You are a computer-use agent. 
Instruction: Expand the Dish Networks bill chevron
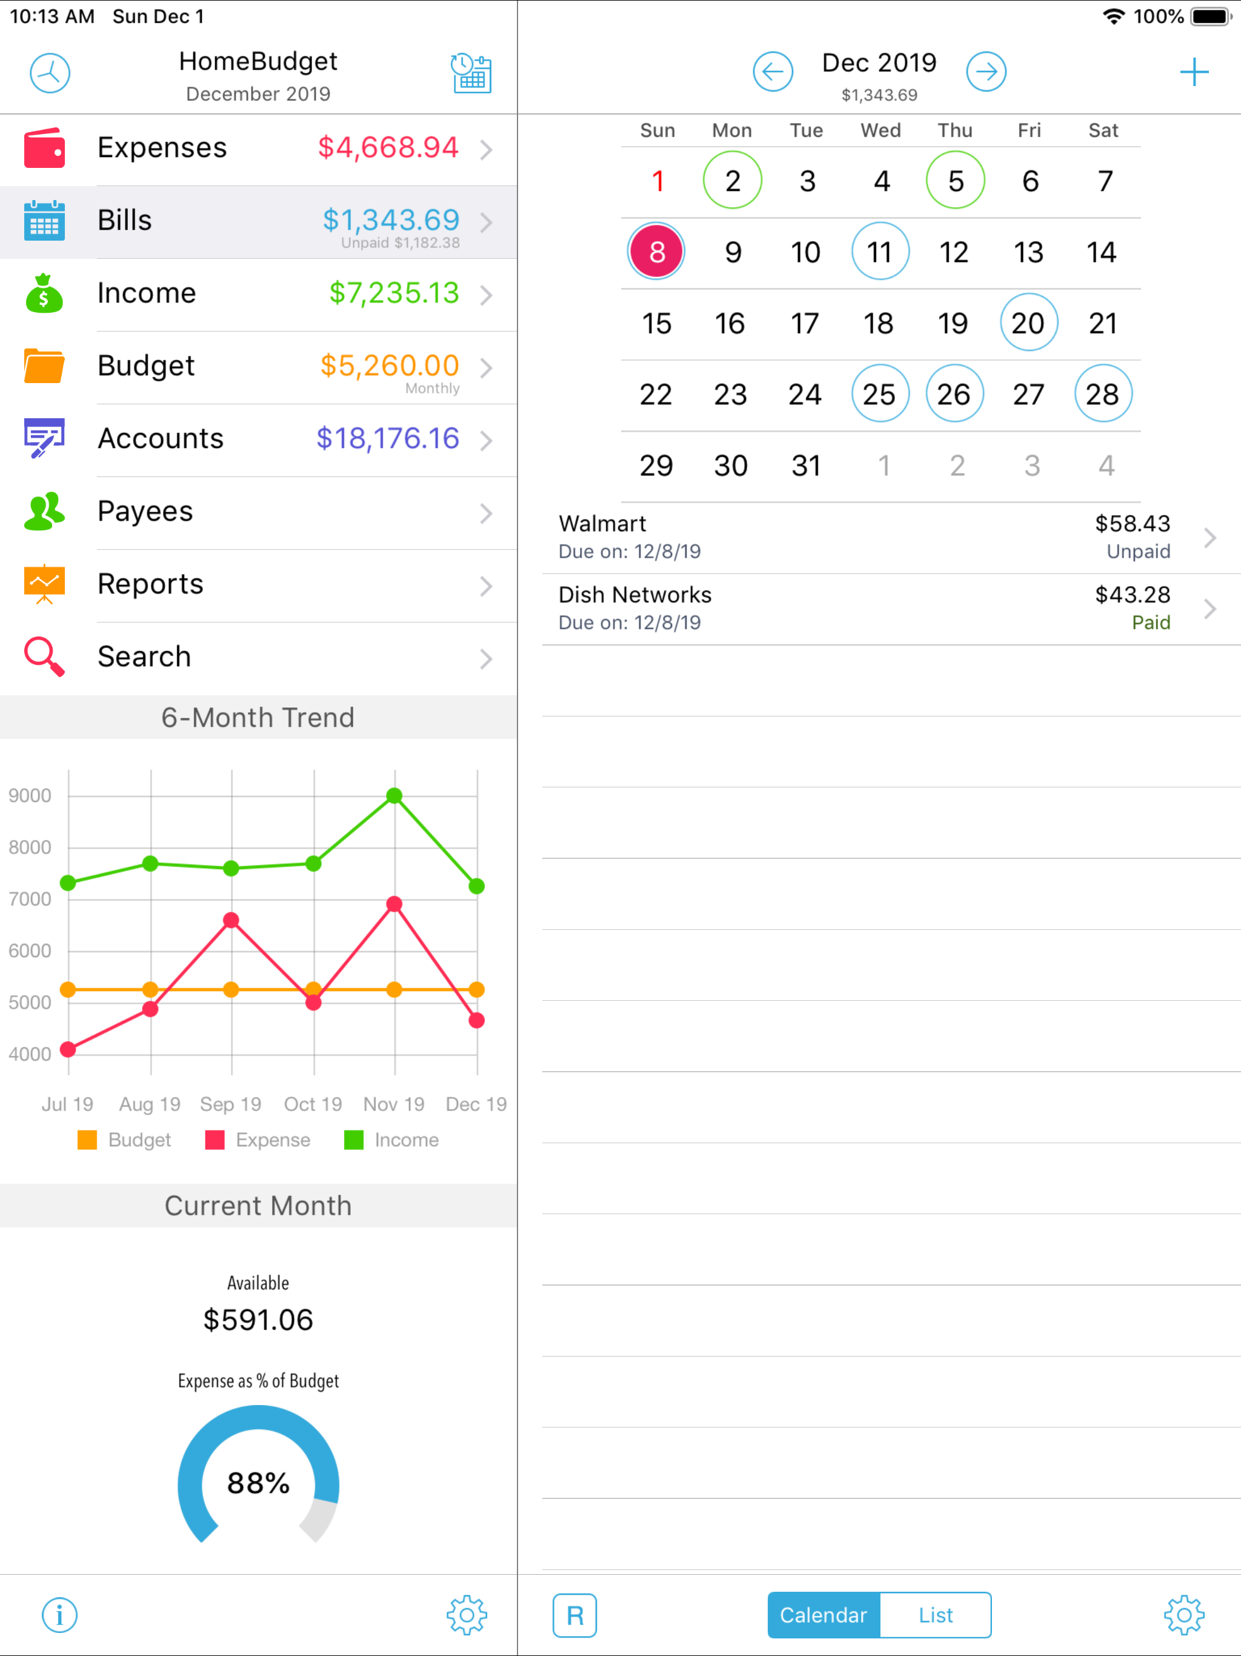(x=1209, y=609)
